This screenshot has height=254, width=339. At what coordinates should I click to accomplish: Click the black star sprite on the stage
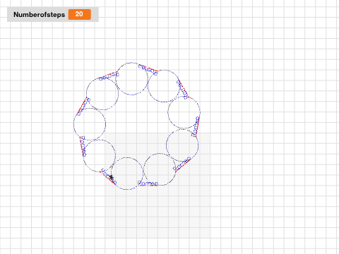coord(112,177)
